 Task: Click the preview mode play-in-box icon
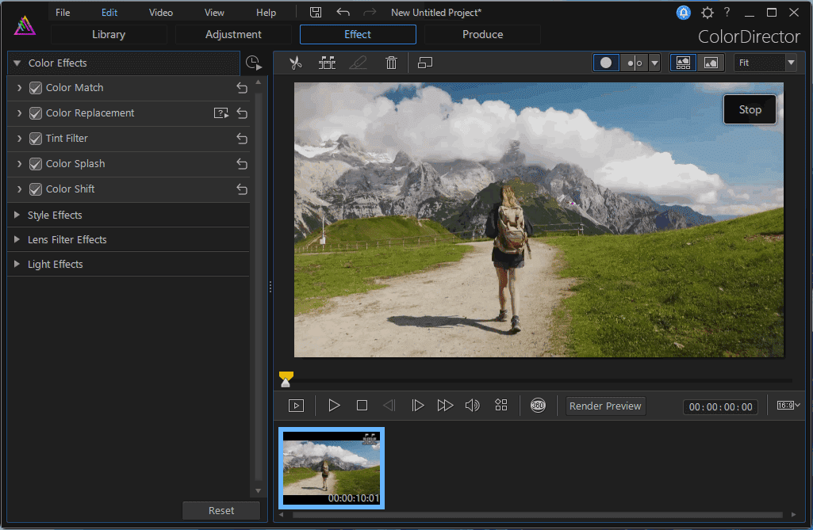click(296, 406)
